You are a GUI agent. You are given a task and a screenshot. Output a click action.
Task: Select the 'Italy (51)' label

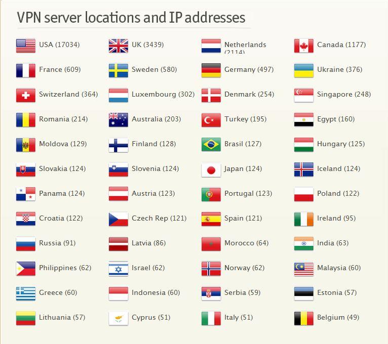click(x=239, y=318)
